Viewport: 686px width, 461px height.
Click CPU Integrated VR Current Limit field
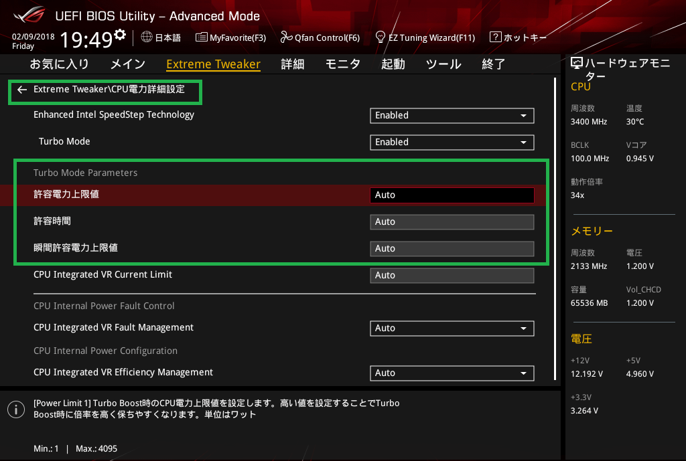pos(452,276)
